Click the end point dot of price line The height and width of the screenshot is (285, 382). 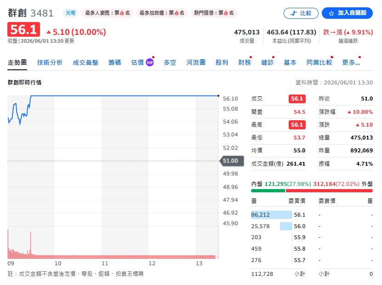[x=218, y=96]
